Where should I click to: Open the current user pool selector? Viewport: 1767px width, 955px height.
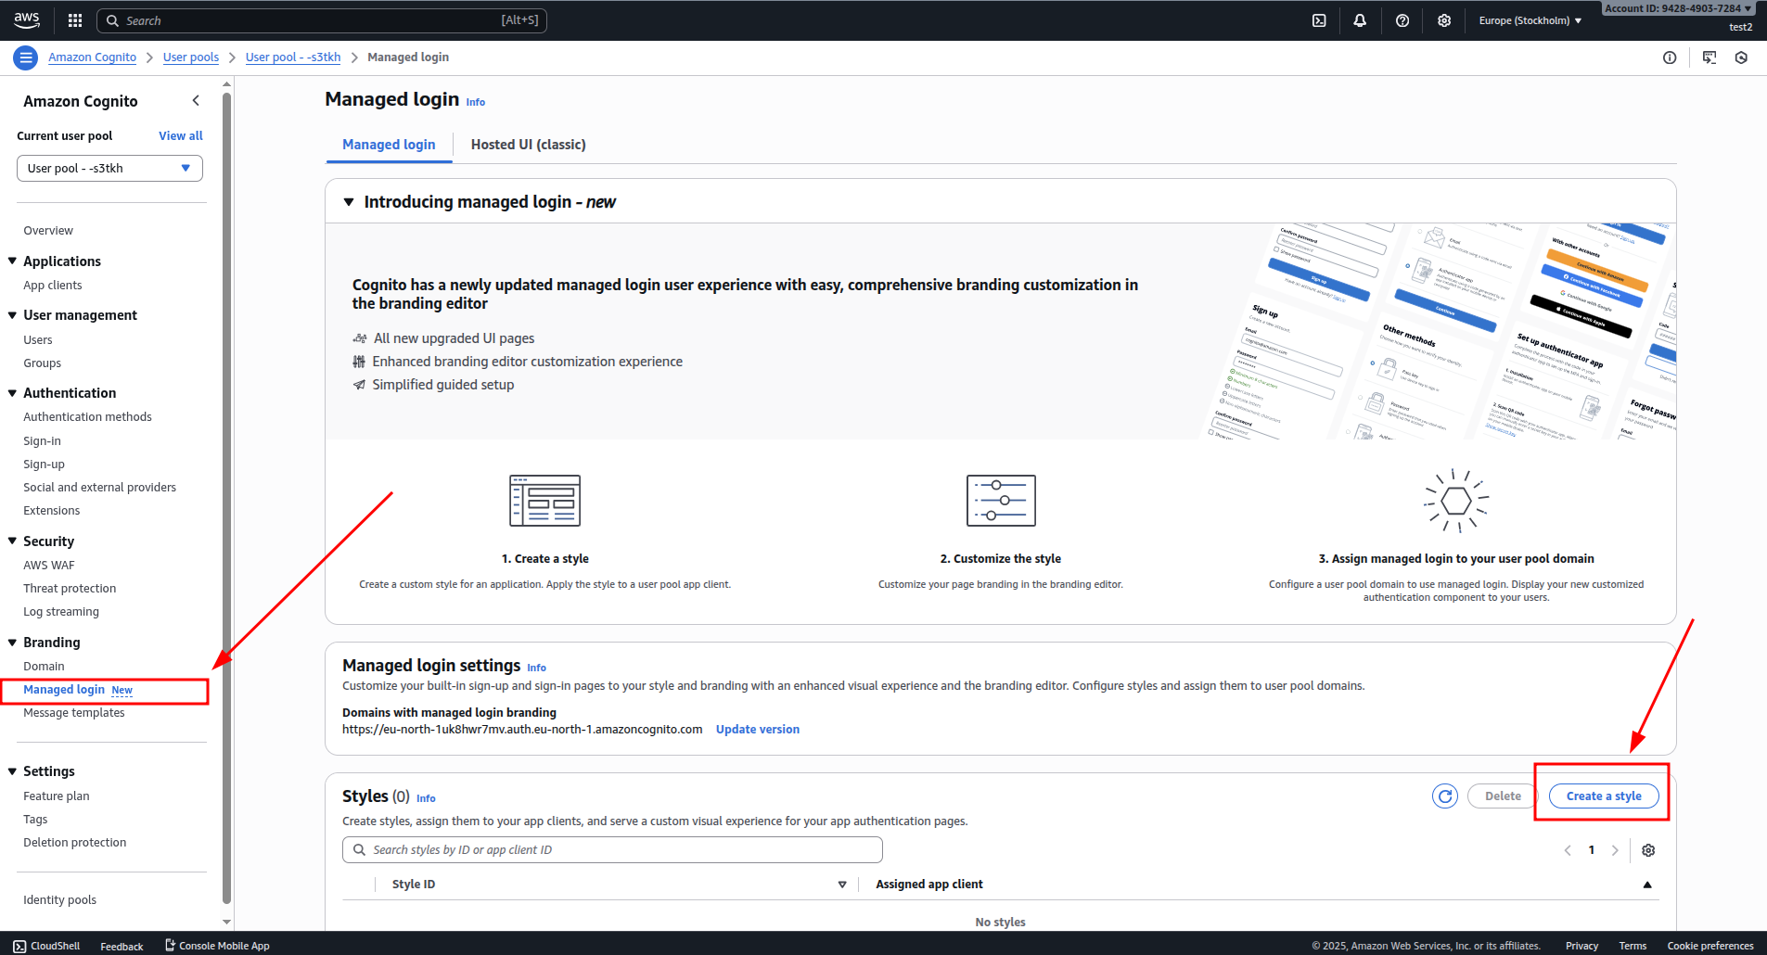click(x=109, y=168)
